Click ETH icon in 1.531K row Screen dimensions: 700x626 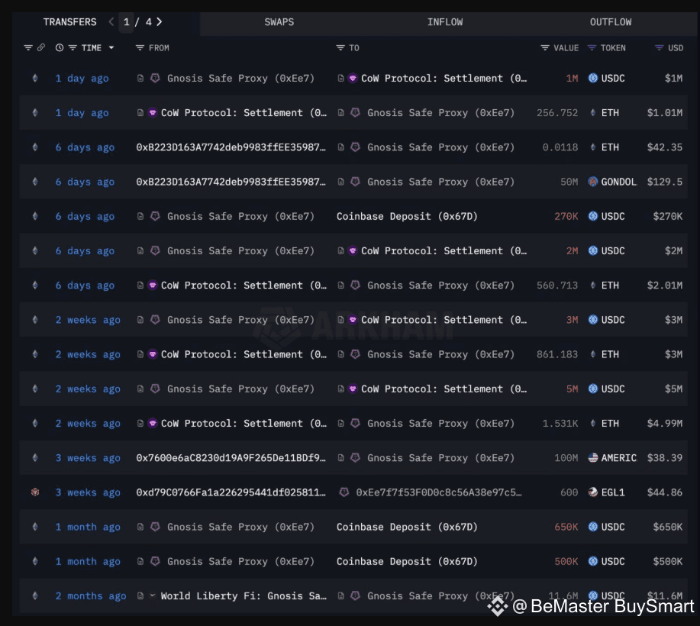coord(593,423)
